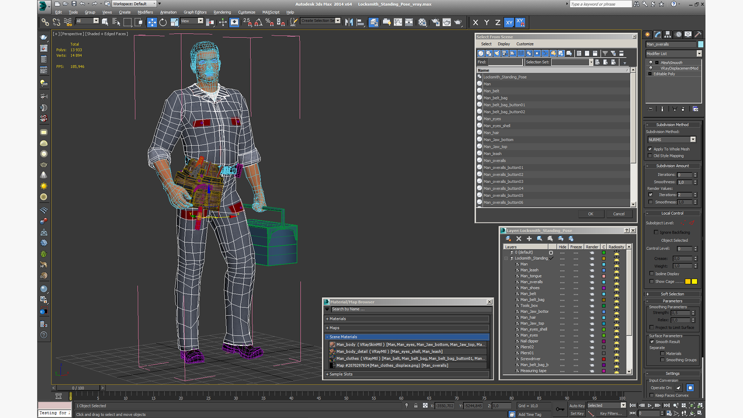Enable Render Values Smoothness checkbox
The width and height of the screenshot is (743, 418).
click(651, 202)
